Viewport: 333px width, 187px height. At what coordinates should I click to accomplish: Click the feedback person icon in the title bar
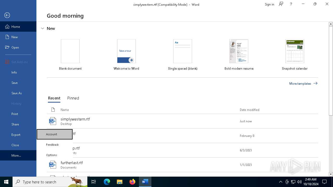[x=281, y=4]
